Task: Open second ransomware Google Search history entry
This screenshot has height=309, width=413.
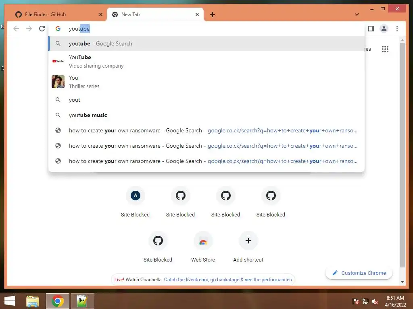Action: coord(207,146)
